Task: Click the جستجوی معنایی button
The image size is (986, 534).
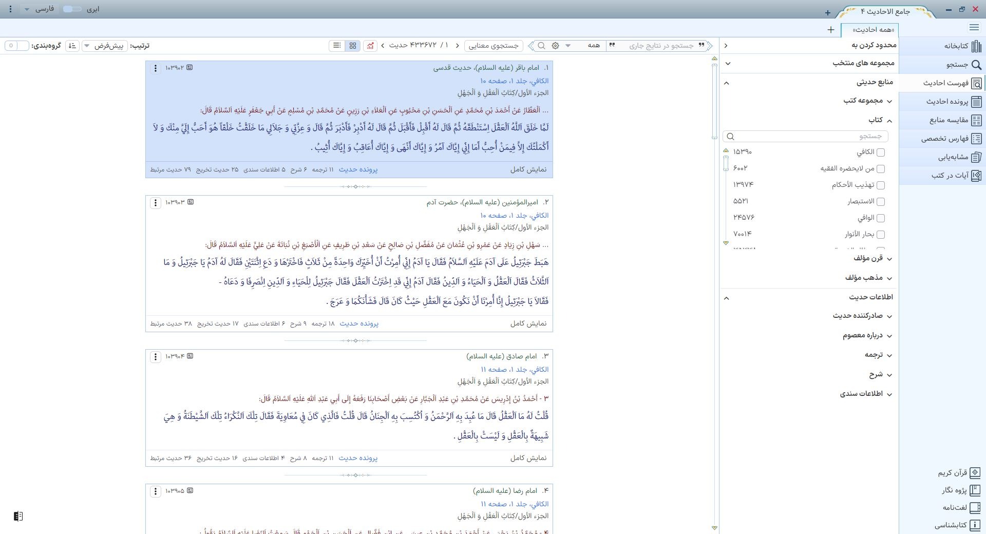Action: (494, 46)
